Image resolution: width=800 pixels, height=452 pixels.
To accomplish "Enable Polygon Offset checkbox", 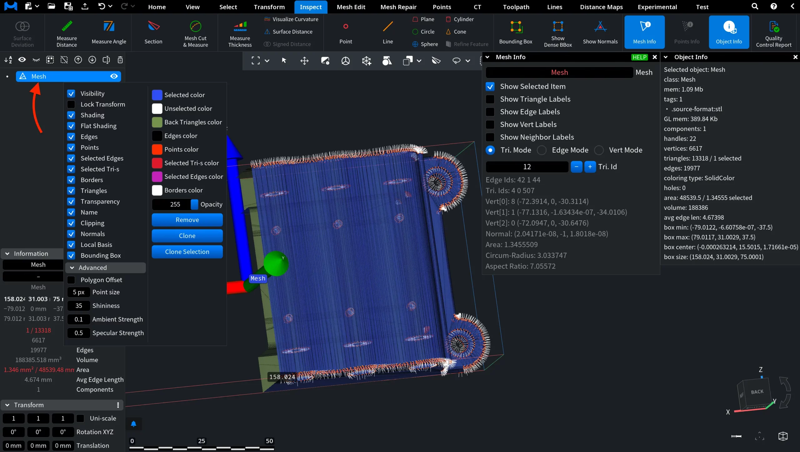I will (x=71, y=280).
